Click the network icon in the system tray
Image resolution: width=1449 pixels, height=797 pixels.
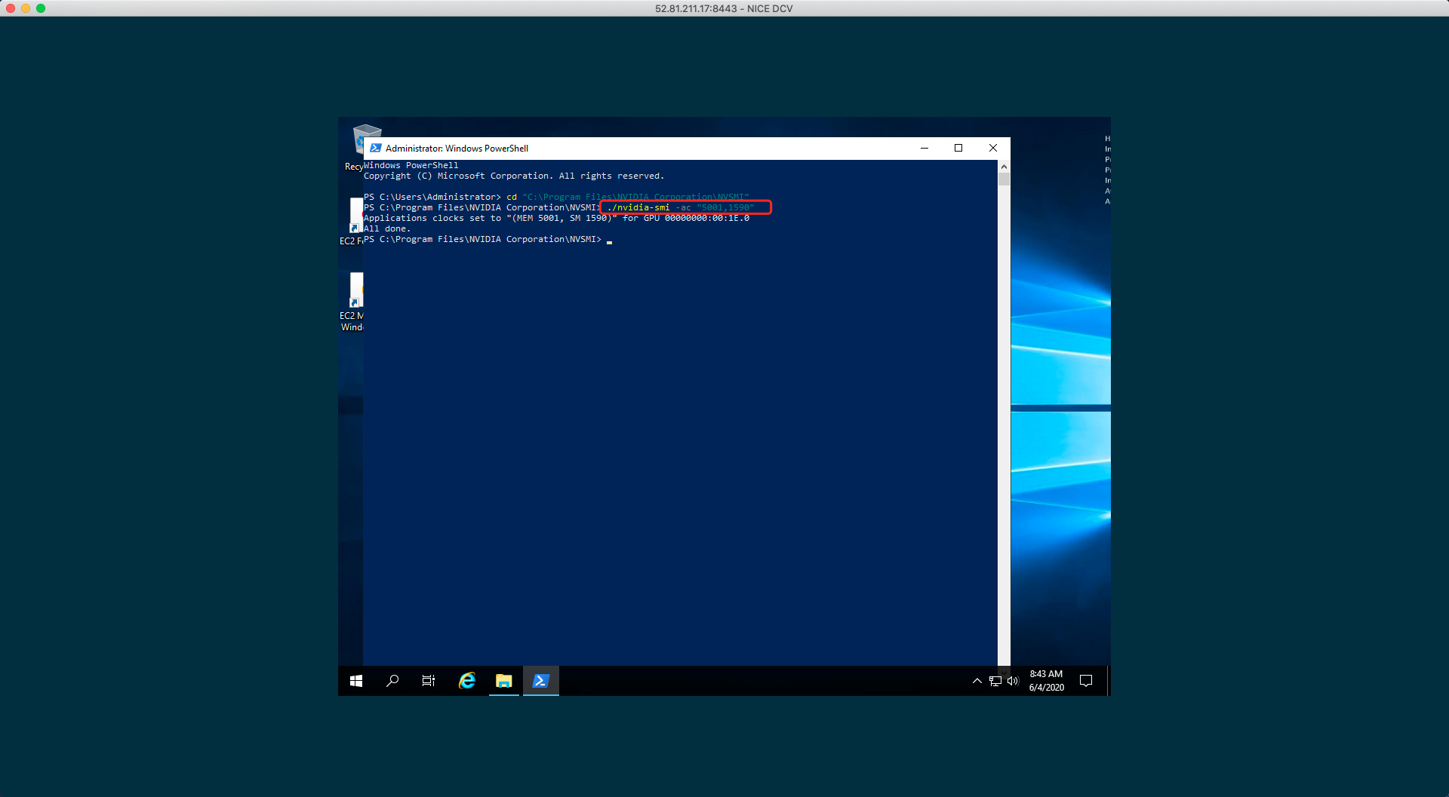coord(995,681)
